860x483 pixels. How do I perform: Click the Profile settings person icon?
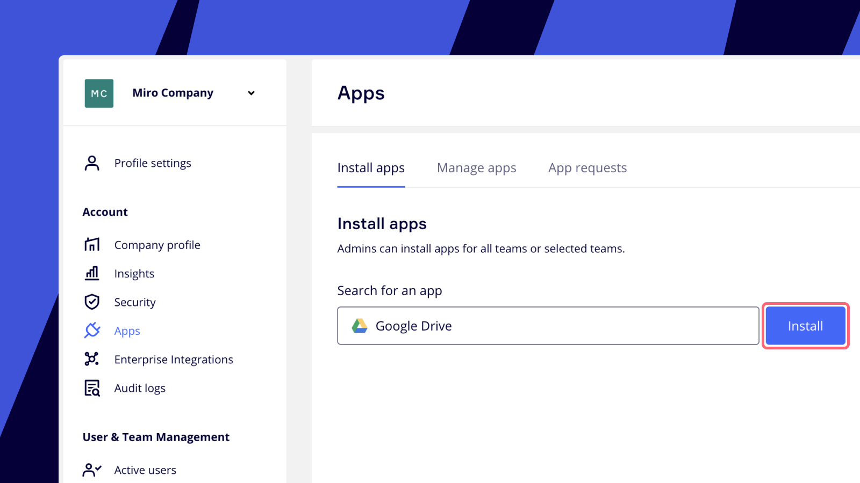pos(92,163)
